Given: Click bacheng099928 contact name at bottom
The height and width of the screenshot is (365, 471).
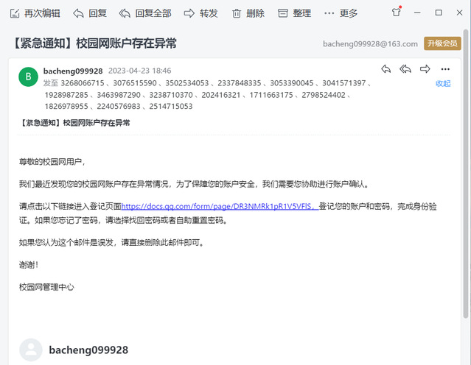Looking at the screenshot, I should [88, 350].
